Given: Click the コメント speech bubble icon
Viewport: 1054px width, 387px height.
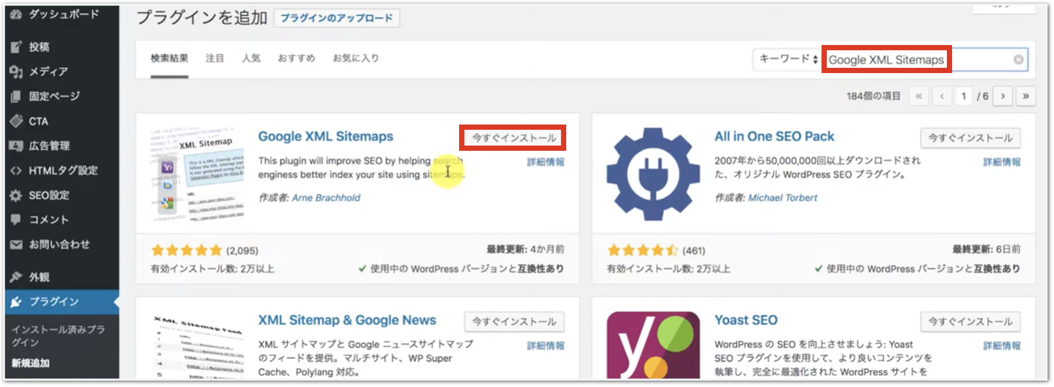Looking at the screenshot, I should pyautogui.click(x=16, y=220).
